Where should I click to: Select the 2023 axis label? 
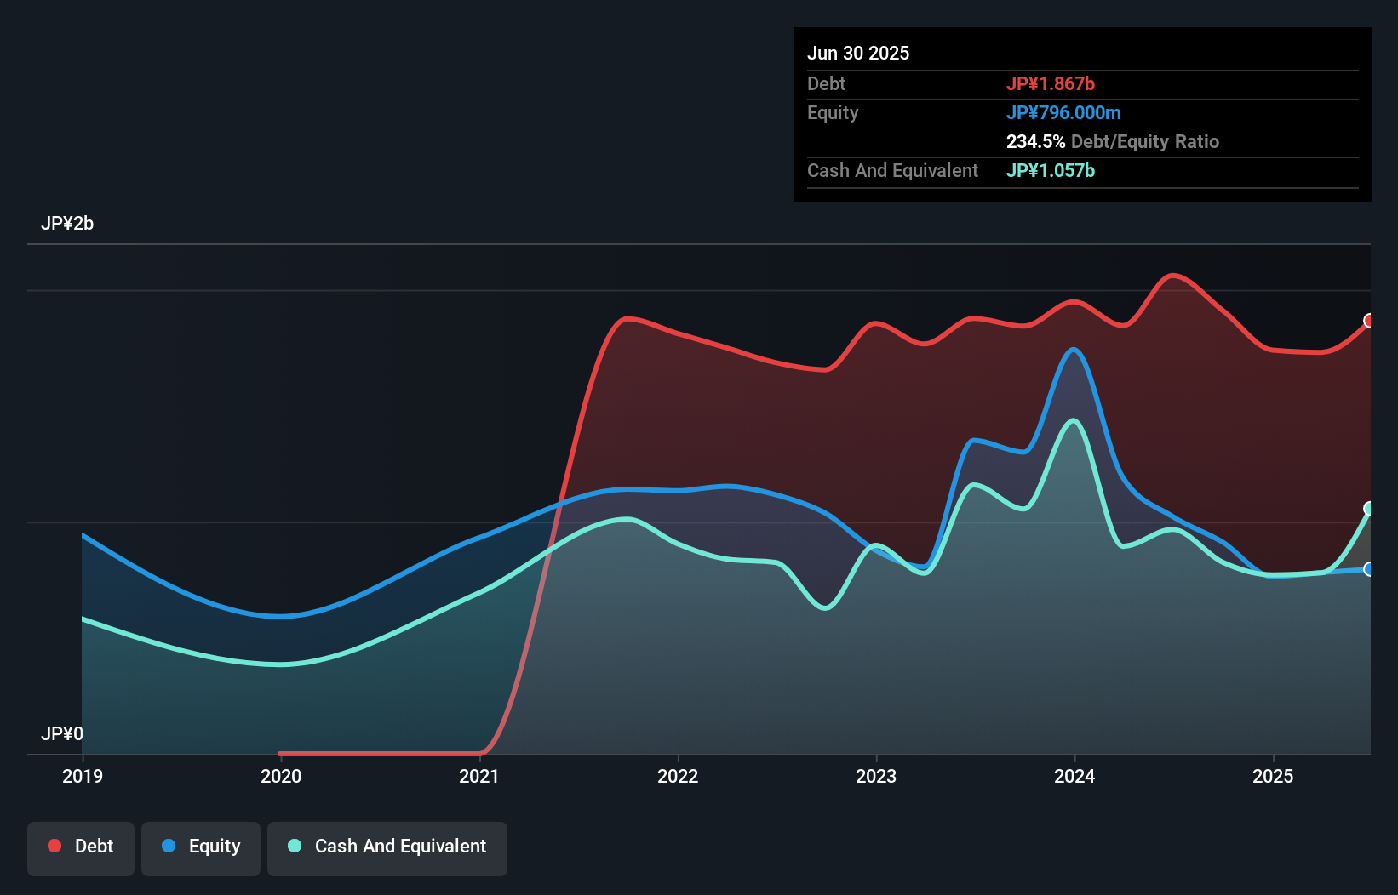(x=878, y=776)
